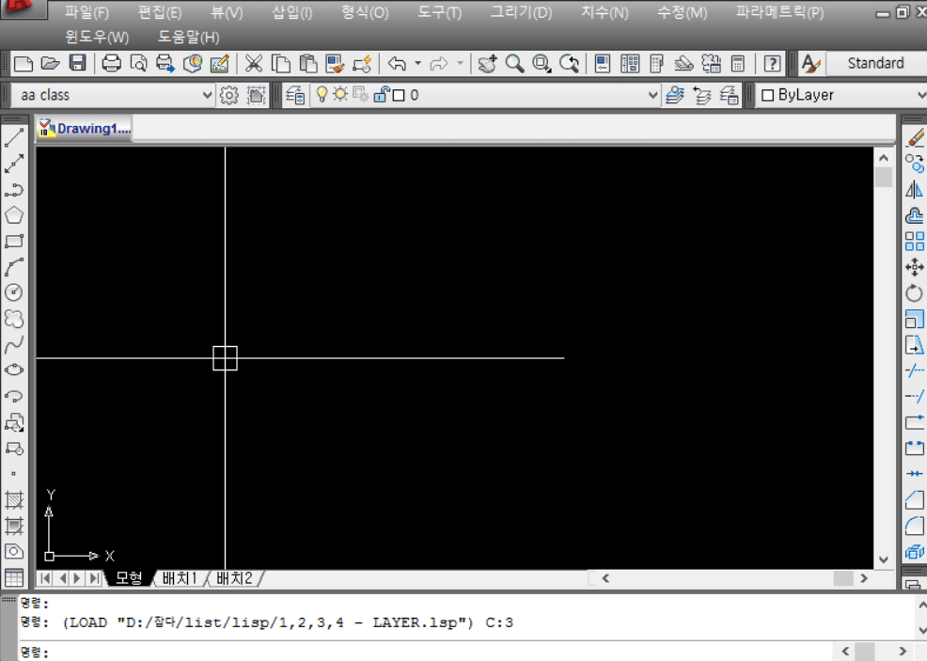The width and height of the screenshot is (927, 661).
Task: Select the Hatch tool
Action: [x=13, y=500]
